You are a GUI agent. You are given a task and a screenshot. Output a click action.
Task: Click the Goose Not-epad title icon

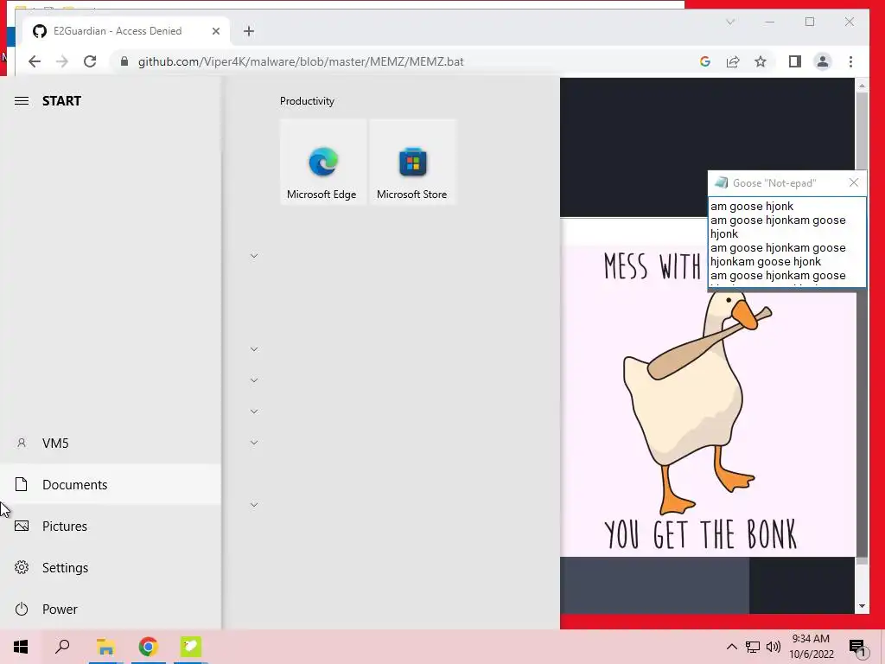tap(722, 182)
